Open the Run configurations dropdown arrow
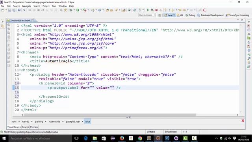This screenshot has width=252, height=142. (81, 10)
